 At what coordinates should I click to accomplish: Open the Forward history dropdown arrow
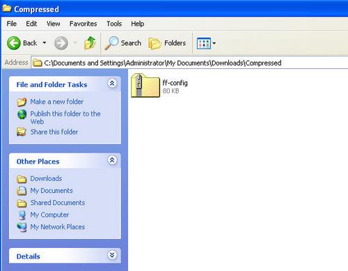click(75, 42)
